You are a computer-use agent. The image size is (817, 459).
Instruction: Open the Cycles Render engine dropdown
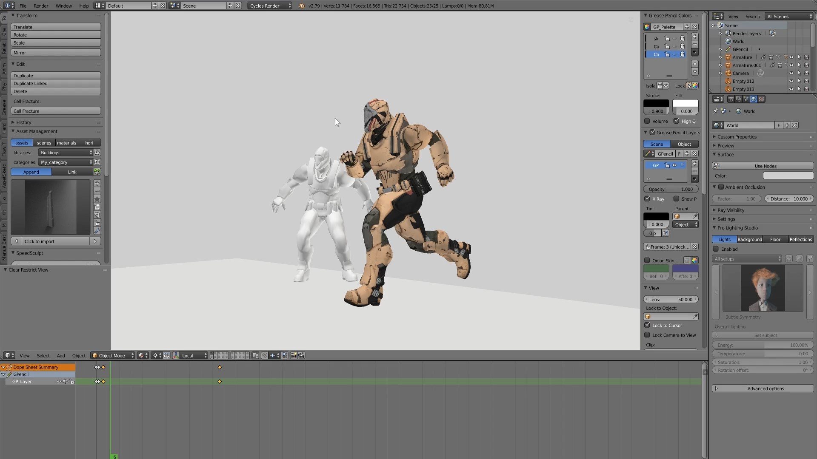click(x=270, y=6)
